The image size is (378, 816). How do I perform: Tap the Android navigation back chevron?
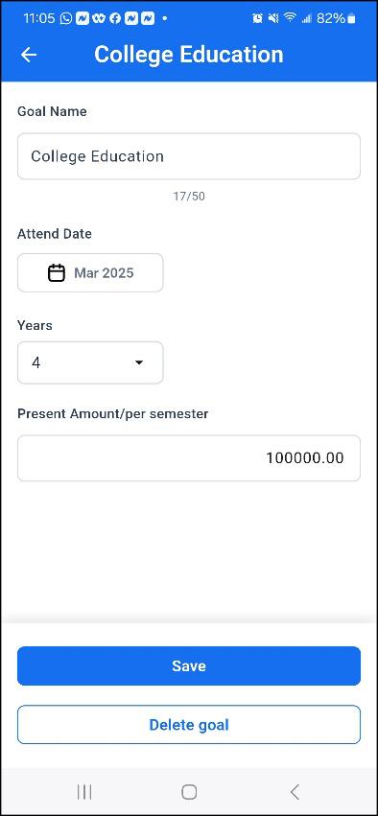(295, 792)
